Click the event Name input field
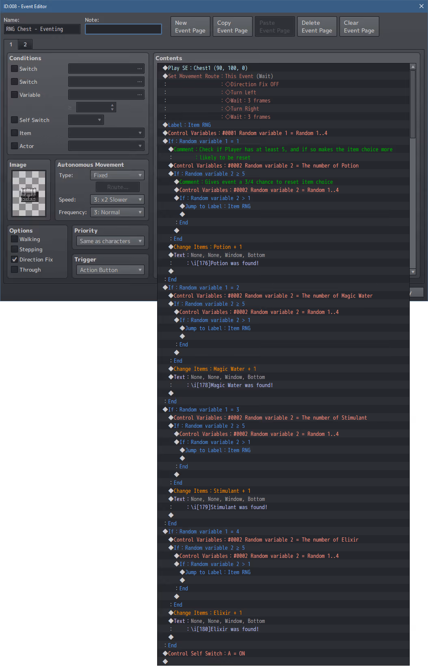The width and height of the screenshot is (428, 666). [42, 29]
